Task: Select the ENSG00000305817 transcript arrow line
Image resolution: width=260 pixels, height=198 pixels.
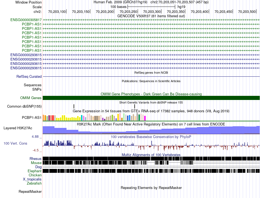Action: pos(151,20)
